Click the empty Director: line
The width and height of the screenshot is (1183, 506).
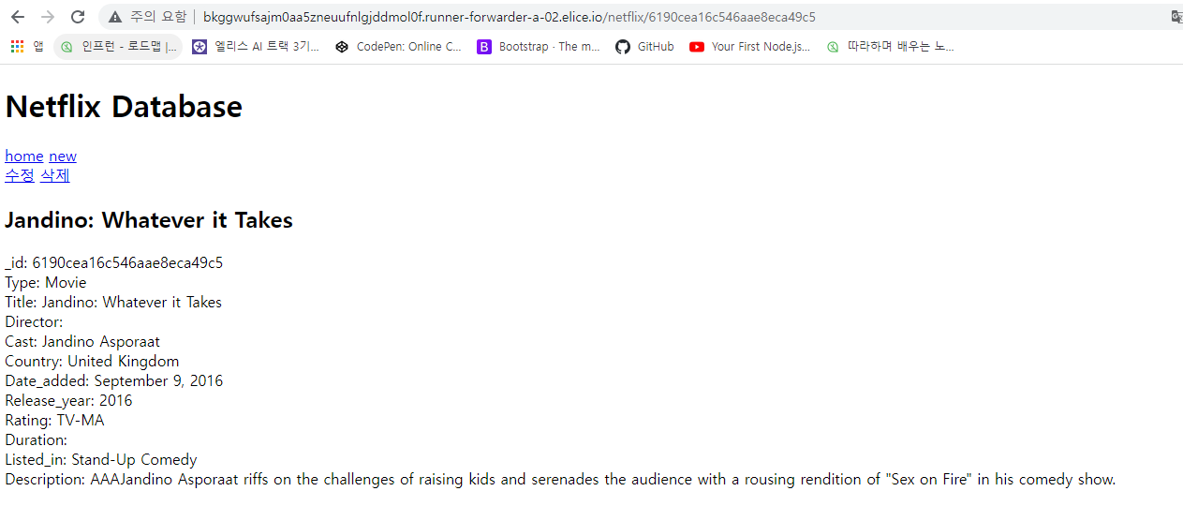pos(34,322)
